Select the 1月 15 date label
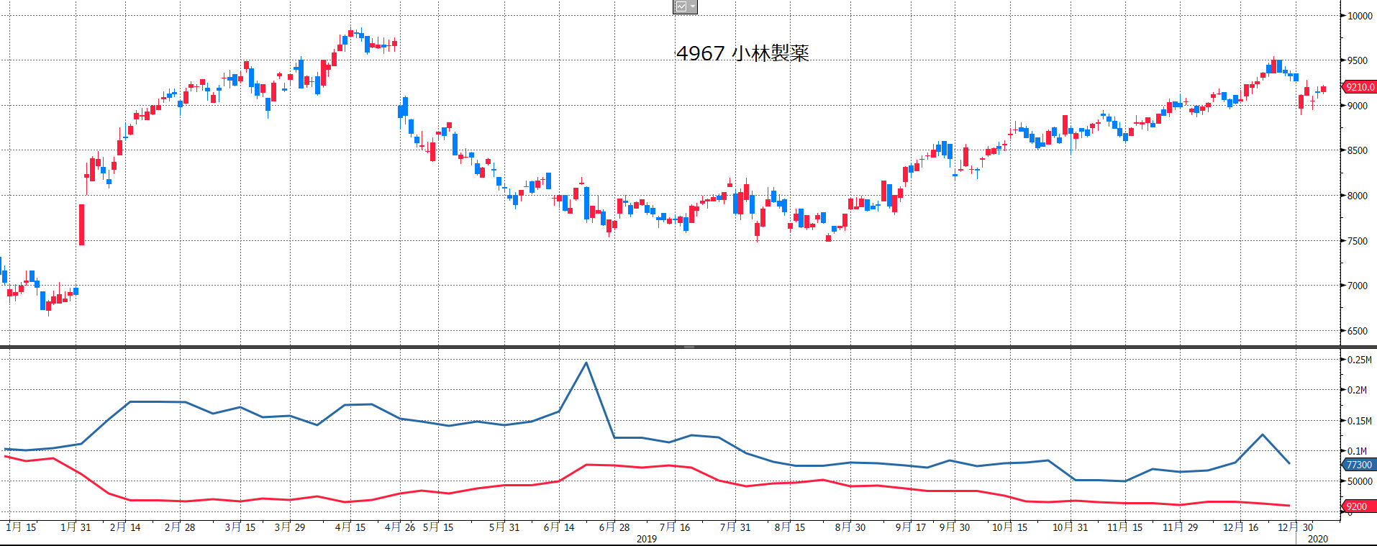 pyautogui.click(x=21, y=527)
